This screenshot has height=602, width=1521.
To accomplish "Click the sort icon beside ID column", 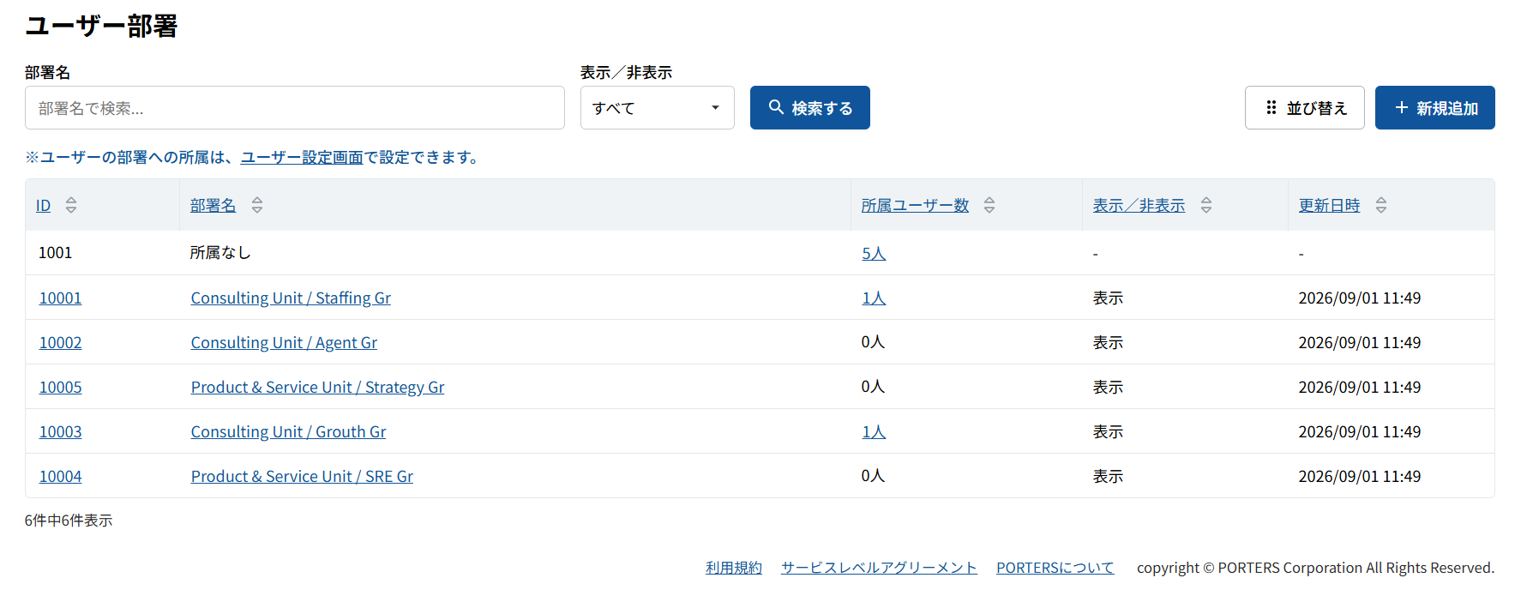I will pos(71,205).
